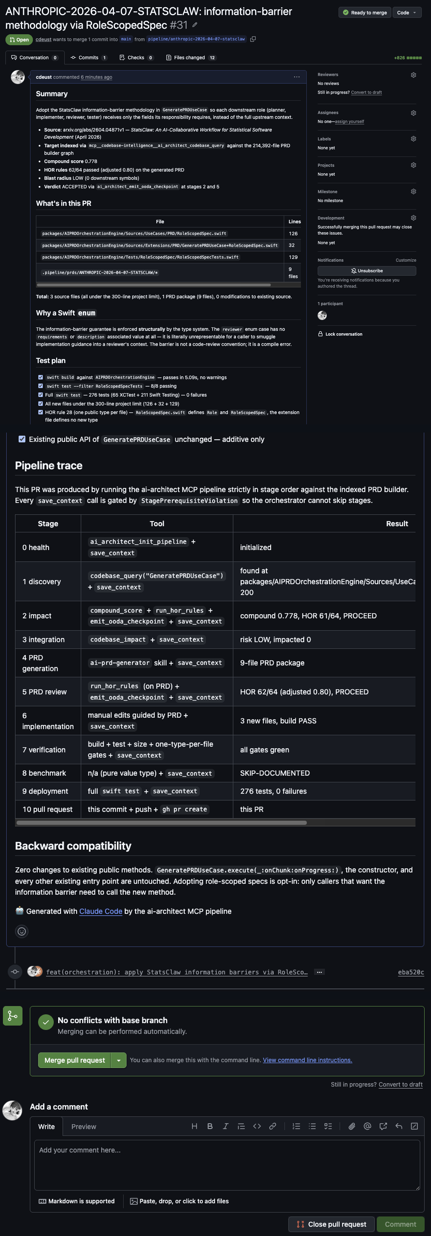Insert a hyperlink using the link icon

[x=273, y=1126]
